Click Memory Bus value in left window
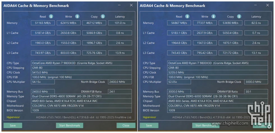 click(x=43, y=92)
